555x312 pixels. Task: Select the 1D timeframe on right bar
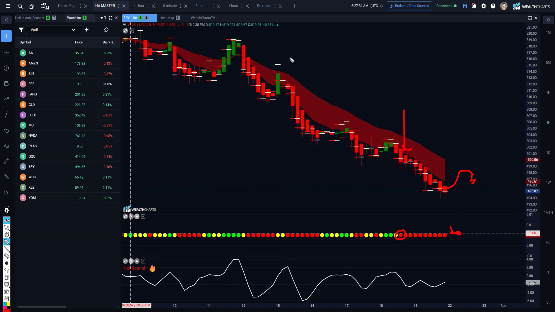(548, 153)
